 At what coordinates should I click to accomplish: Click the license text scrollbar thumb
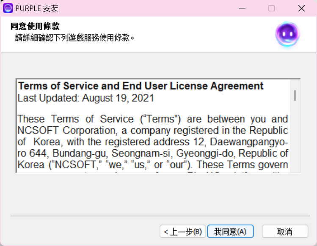point(295,96)
